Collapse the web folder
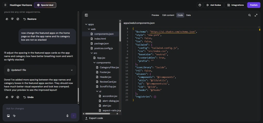This screenshot has width=263, height=123. click(92, 29)
